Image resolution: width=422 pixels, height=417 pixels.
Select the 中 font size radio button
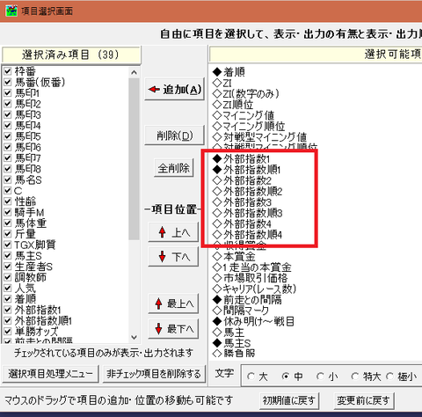pyautogui.click(x=286, y=377)
